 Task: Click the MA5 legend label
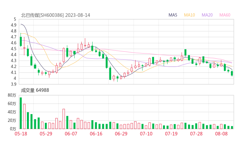pos(173,15)
